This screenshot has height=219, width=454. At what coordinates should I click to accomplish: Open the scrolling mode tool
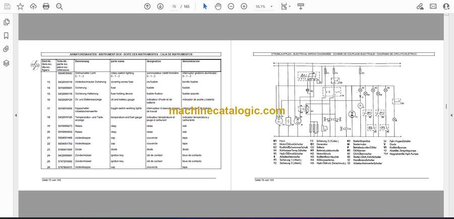pos(301,7)
